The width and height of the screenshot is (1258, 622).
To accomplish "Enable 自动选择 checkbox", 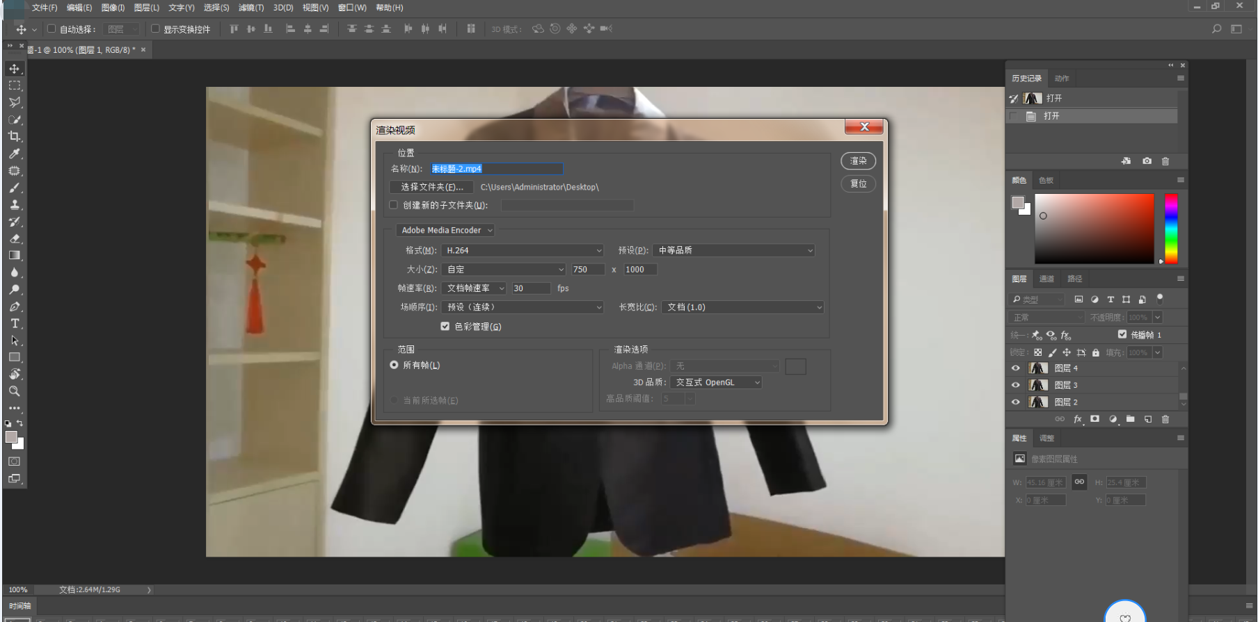I will pyautogui.click(x=51, y=28).
